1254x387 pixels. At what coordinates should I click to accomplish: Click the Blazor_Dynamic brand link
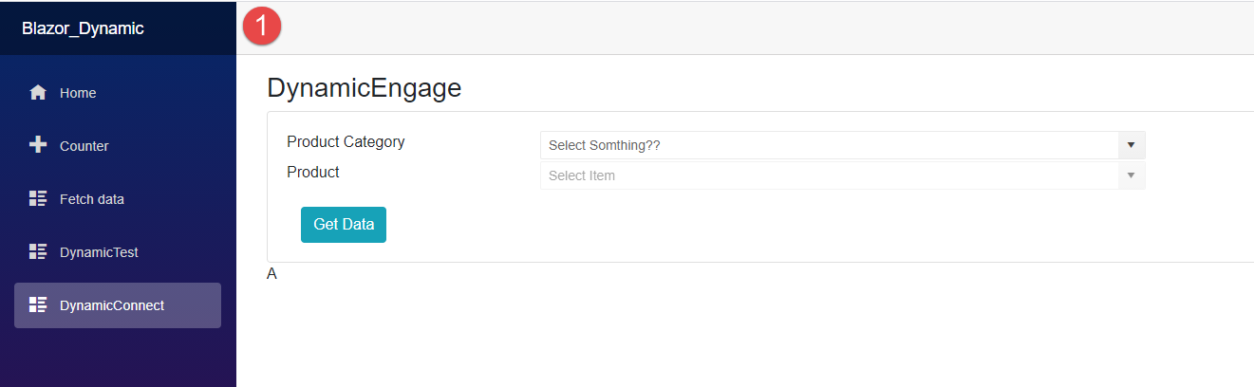coord(83,28)
